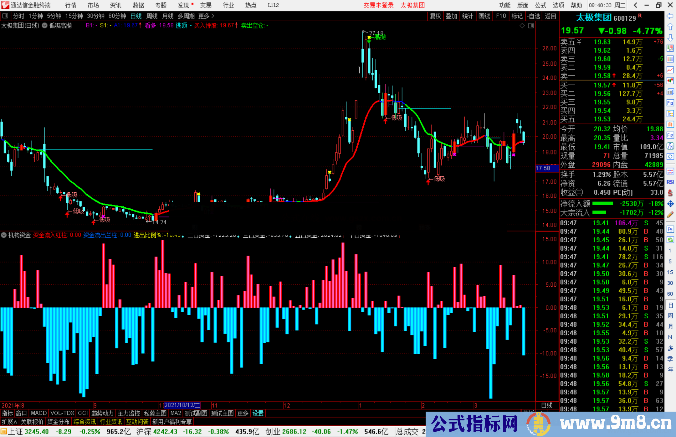
Task: Click the 17.58 price axis marker
Action: 546,168
